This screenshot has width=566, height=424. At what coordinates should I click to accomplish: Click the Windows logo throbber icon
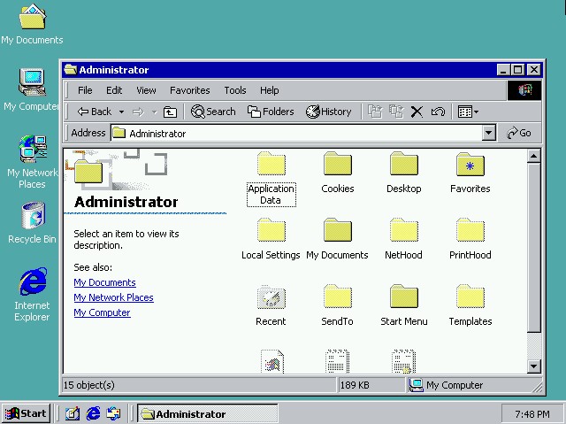[524, 90]
